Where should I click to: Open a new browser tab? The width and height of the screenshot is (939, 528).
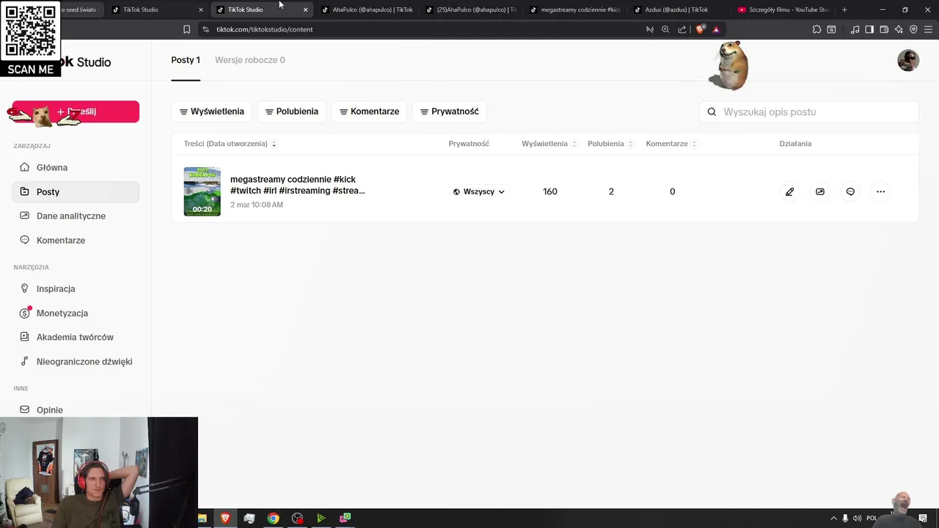tap(844, 10)
